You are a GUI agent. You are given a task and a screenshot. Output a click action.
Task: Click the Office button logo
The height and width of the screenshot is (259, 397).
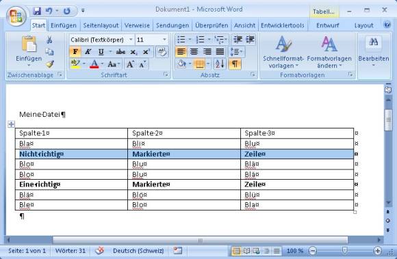click(16, 16)
